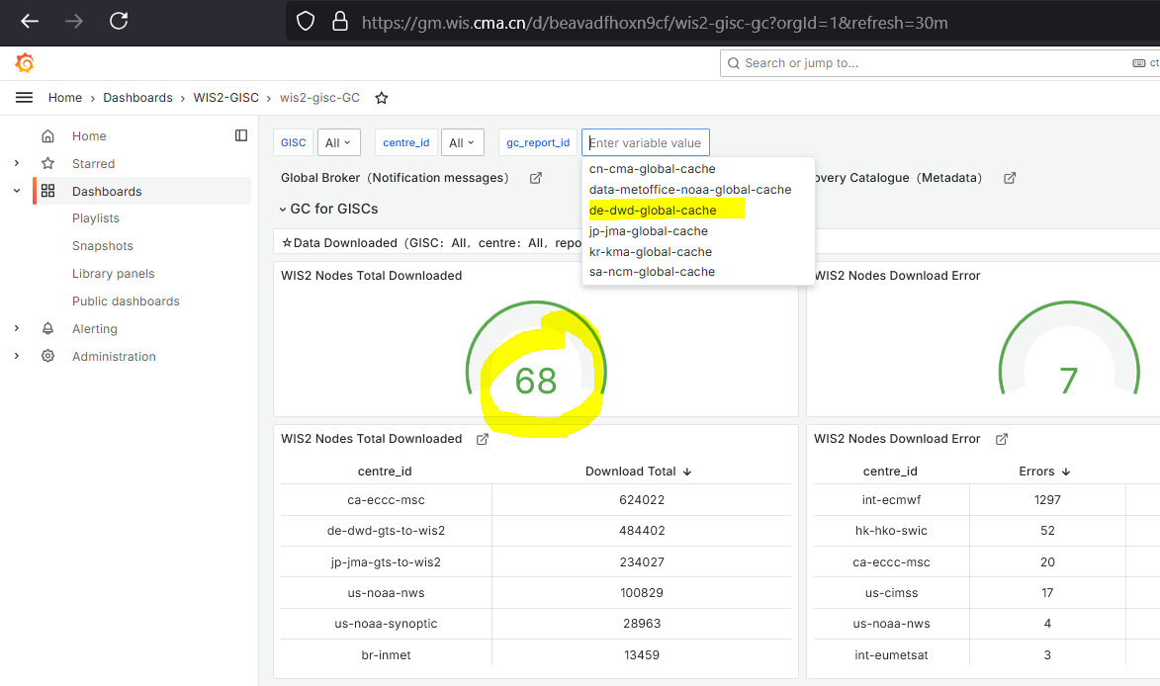1160x686 pixels.
Task: Click the int-ecmwf error row cell
Action: tap(891, 500)
